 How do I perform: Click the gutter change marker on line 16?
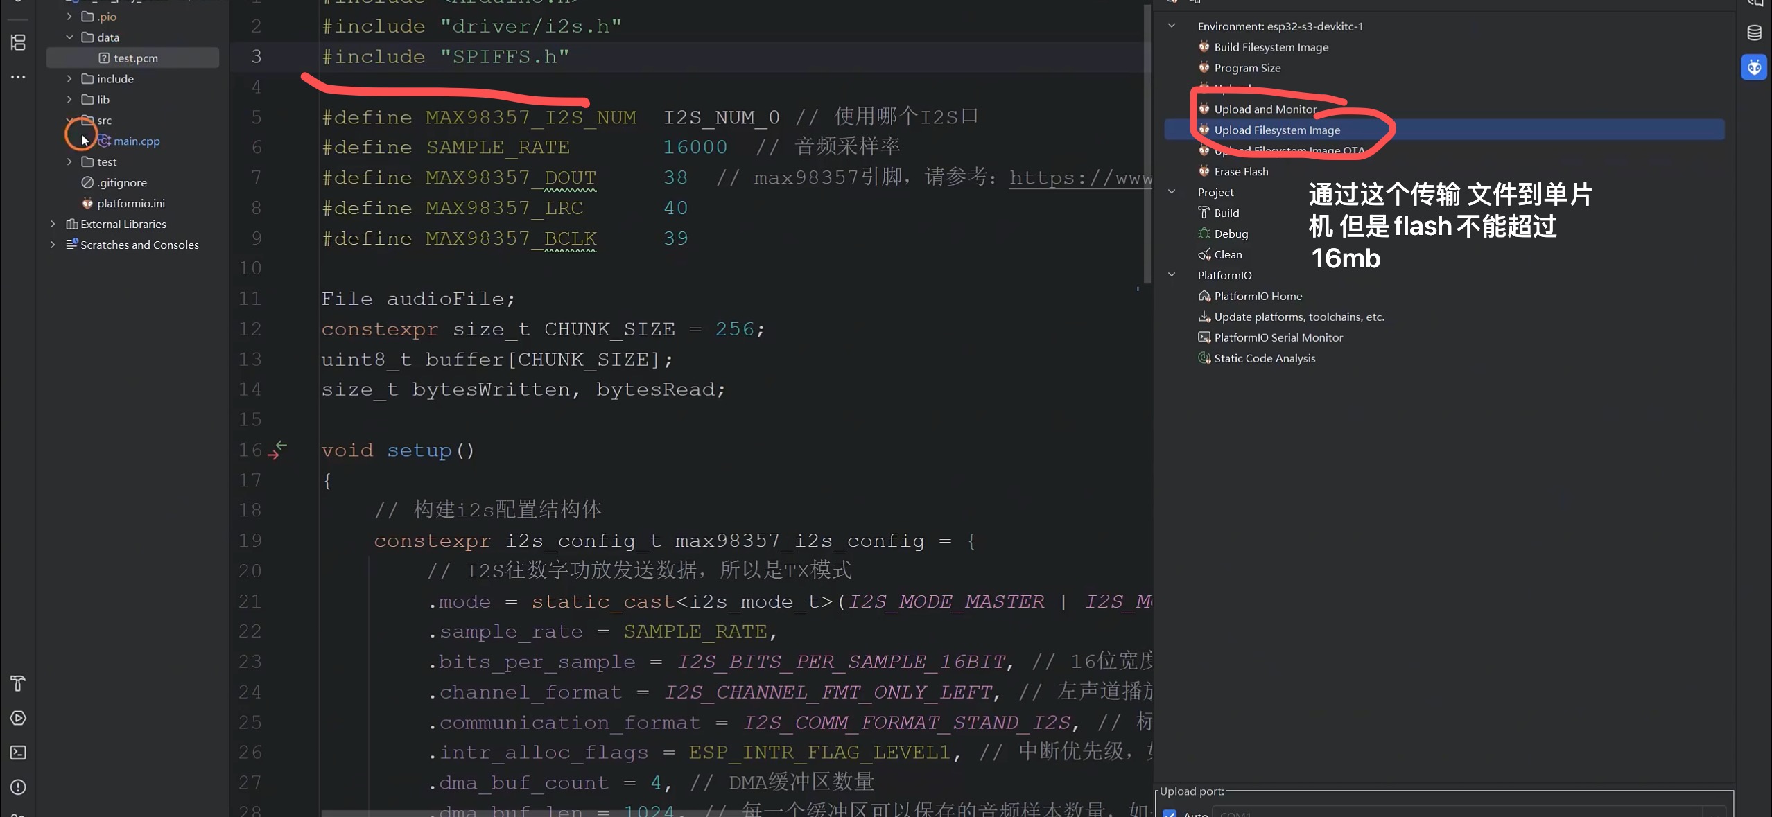[x=277, y=450]
